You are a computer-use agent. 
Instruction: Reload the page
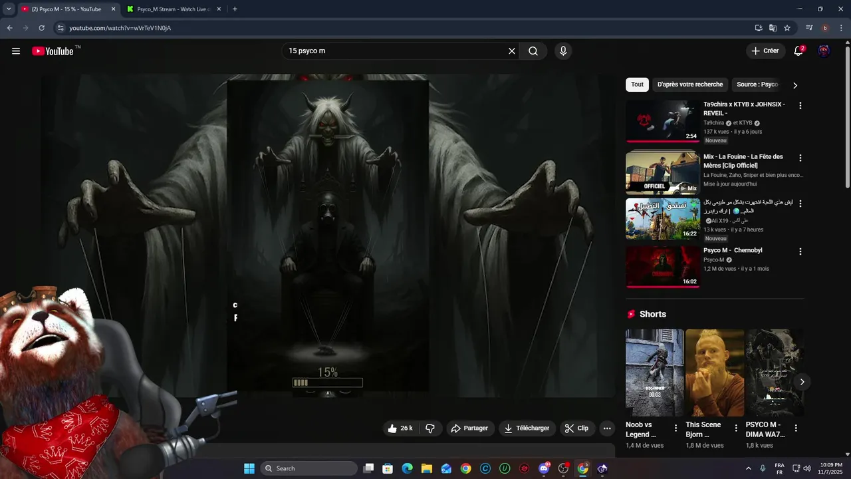pyautogui.click(x=41, y=28)
